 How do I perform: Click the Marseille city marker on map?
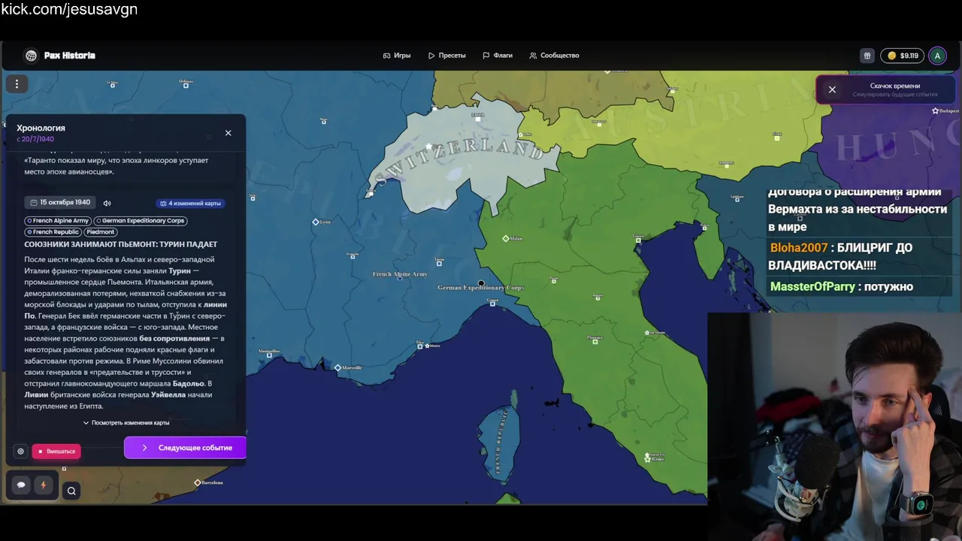[337, 367]
